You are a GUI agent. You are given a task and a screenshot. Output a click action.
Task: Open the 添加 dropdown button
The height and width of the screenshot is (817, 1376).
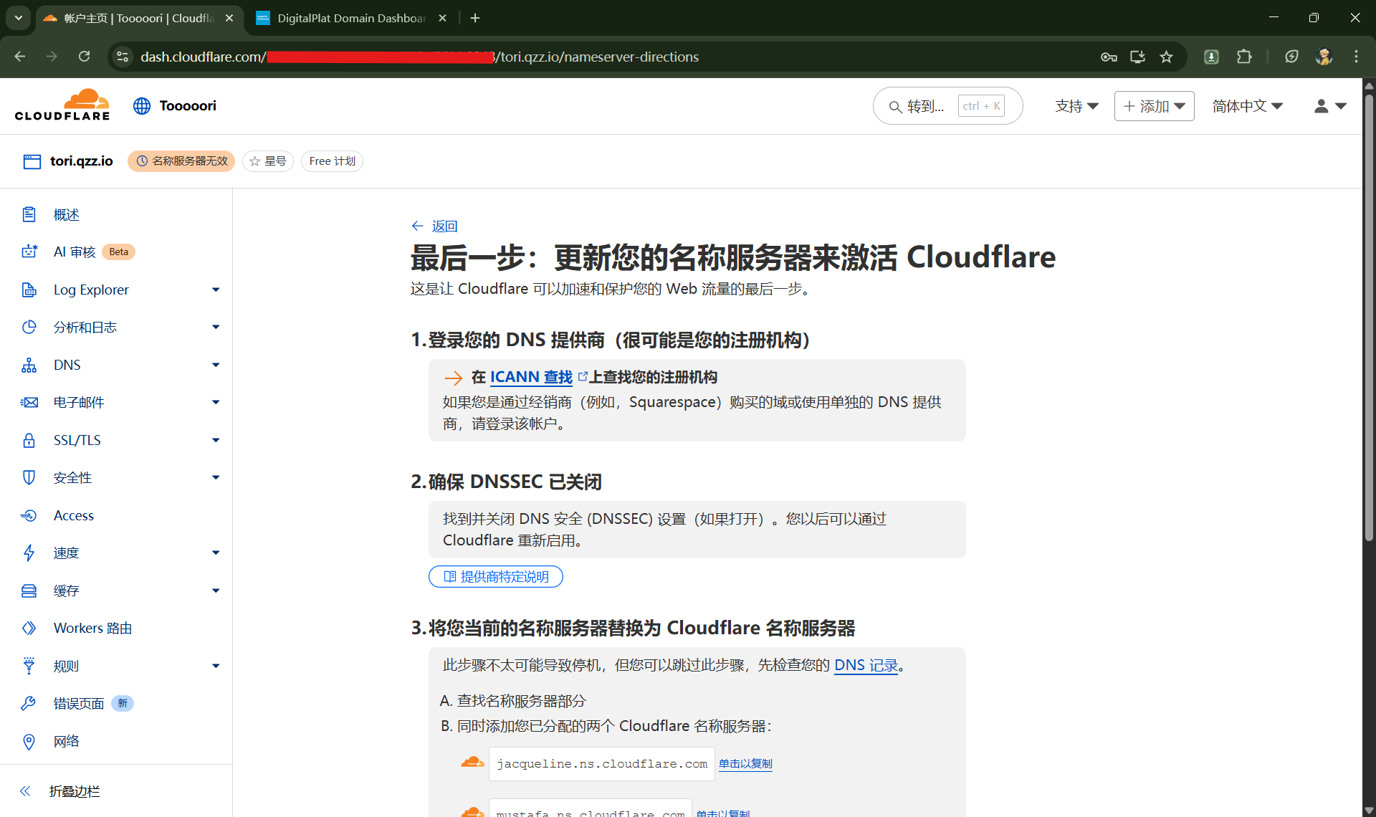(1154, 106)
